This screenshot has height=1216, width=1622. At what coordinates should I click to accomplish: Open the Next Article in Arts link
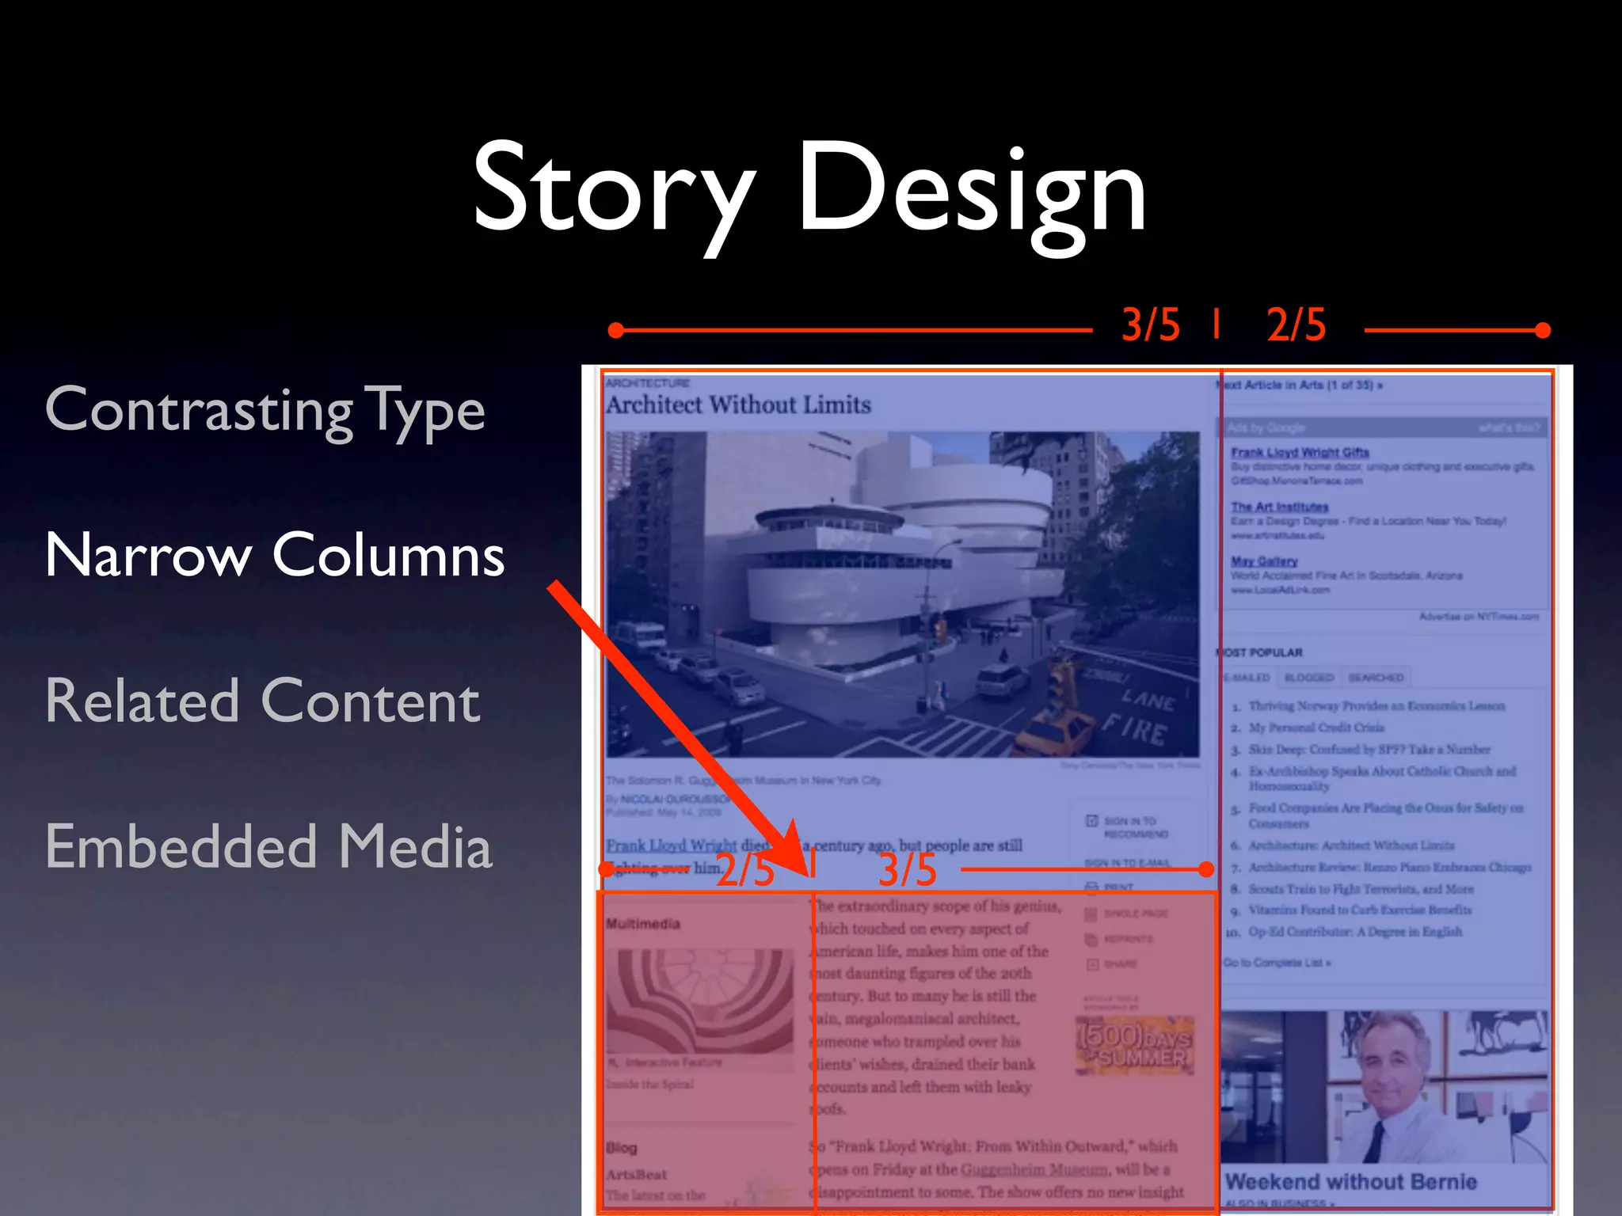pyautogui.click(x=1300, y=386)
